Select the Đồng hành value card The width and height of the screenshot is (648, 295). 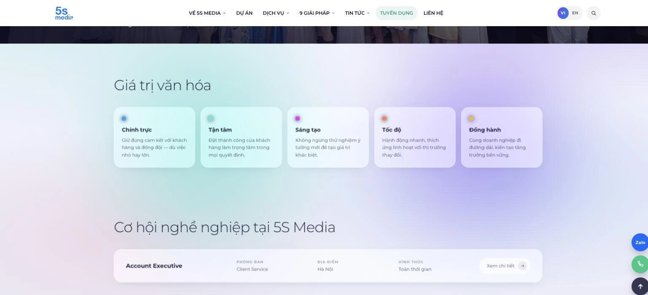point(502,137)
